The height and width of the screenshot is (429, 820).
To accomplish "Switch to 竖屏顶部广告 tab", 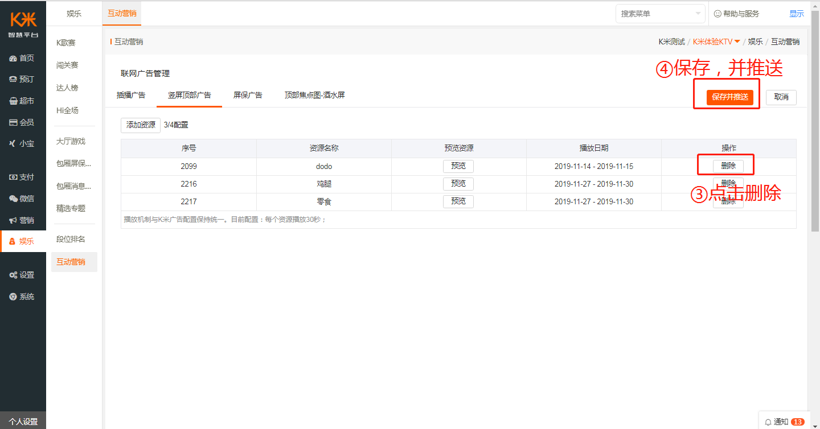I will 189,95.
